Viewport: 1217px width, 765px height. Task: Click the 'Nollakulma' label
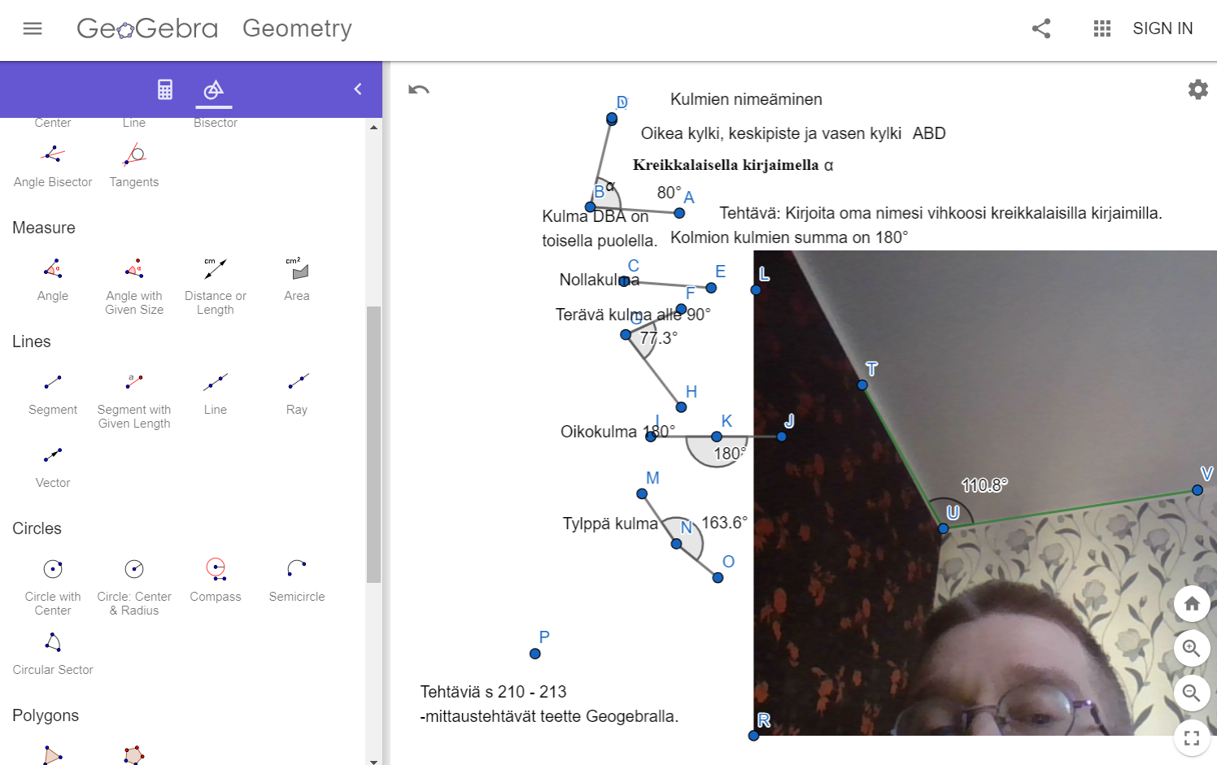tap(600, 280)
